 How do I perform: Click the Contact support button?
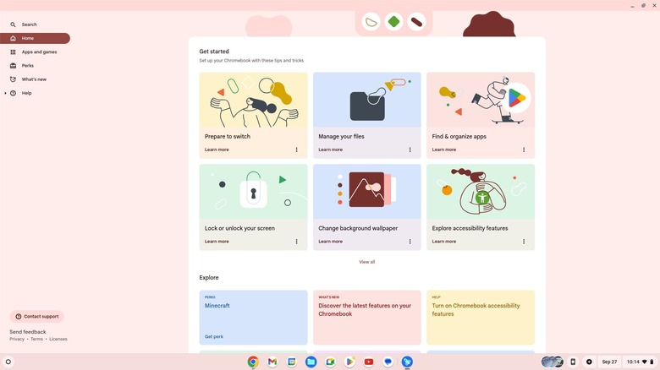pos(36,317)
